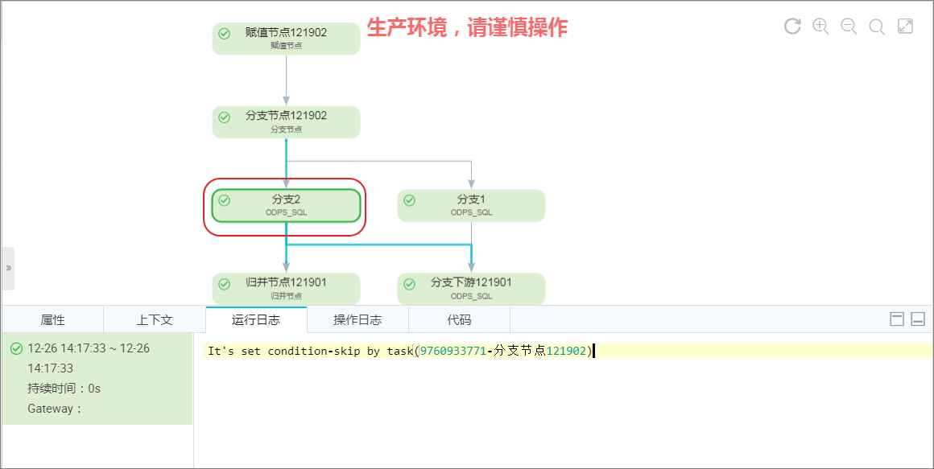Click success icon on 赋值节点121902
This screenshot has height=469, width=934.
point(224,33)
